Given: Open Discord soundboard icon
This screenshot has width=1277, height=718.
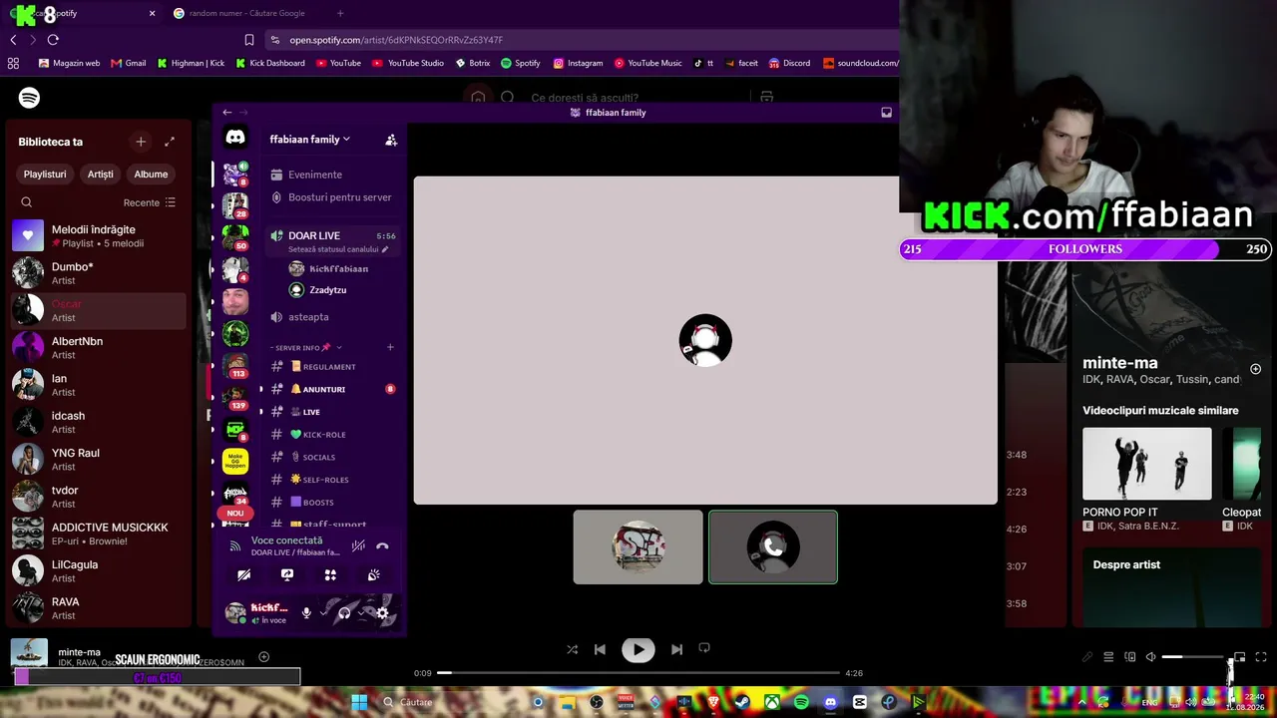Looking at the screenshot, I should point(374,574).
